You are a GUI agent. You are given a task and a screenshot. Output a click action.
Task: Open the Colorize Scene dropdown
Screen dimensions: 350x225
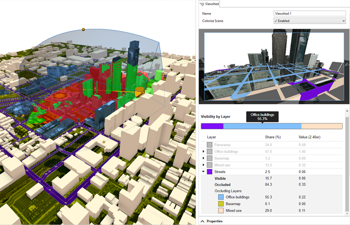[310, 21]
